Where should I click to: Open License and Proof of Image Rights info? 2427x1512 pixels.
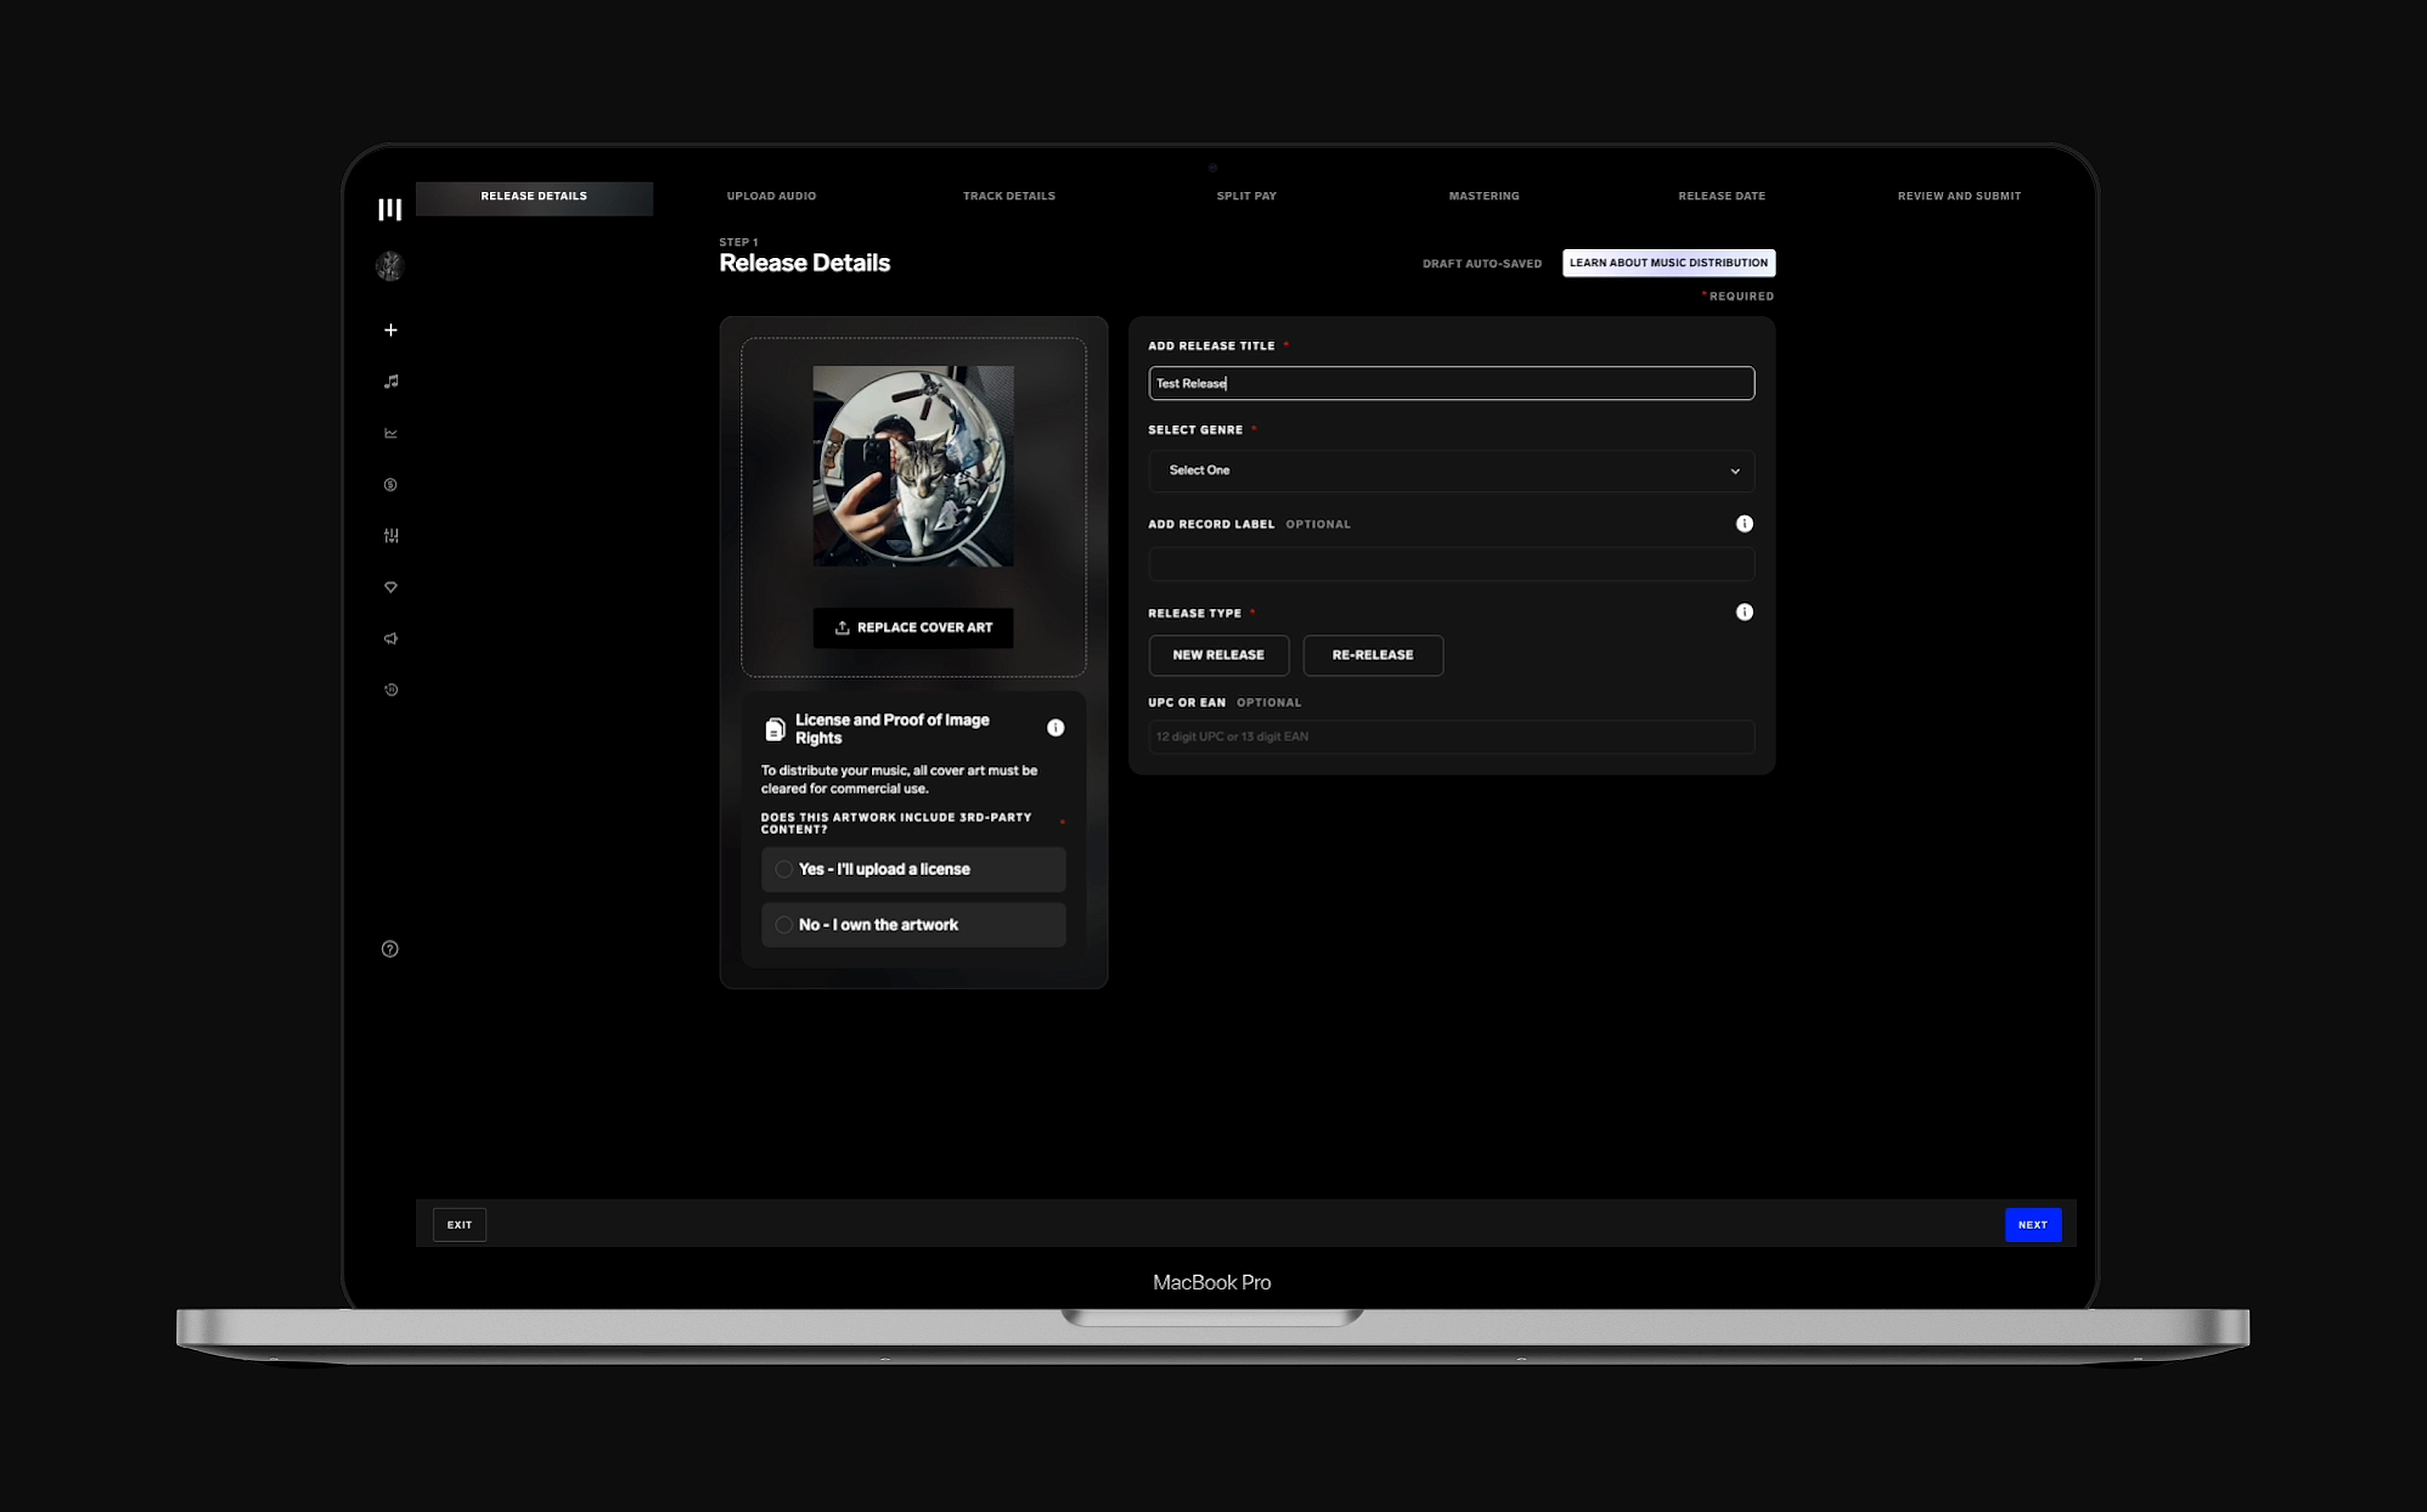(x=1055, y=728)
